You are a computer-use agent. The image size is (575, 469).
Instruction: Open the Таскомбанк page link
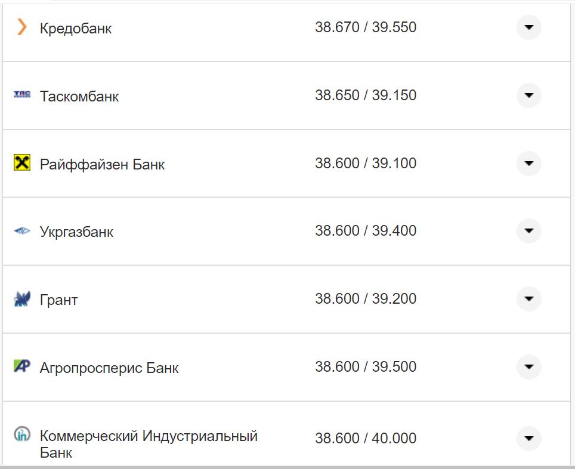pyautogui.click(x=79, y=96)
